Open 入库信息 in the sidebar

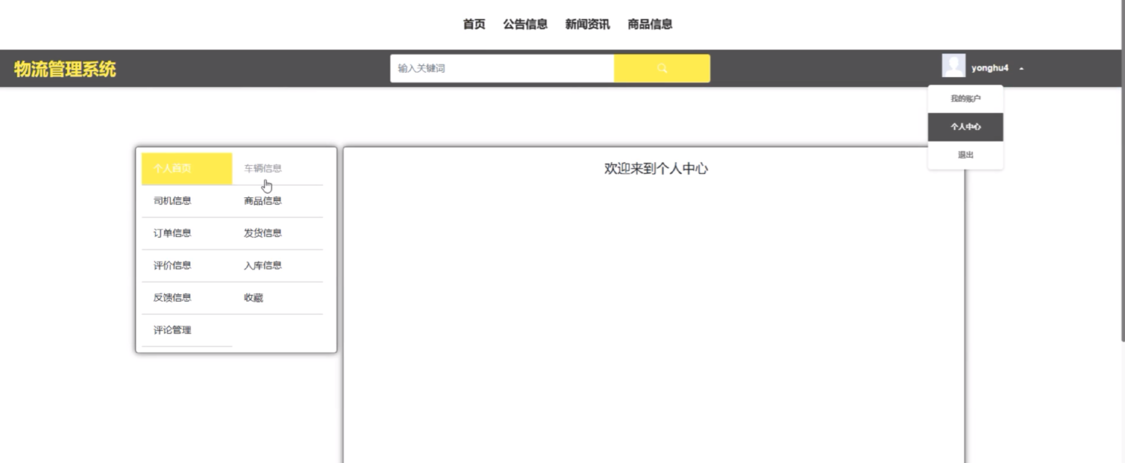click(263, 266)
